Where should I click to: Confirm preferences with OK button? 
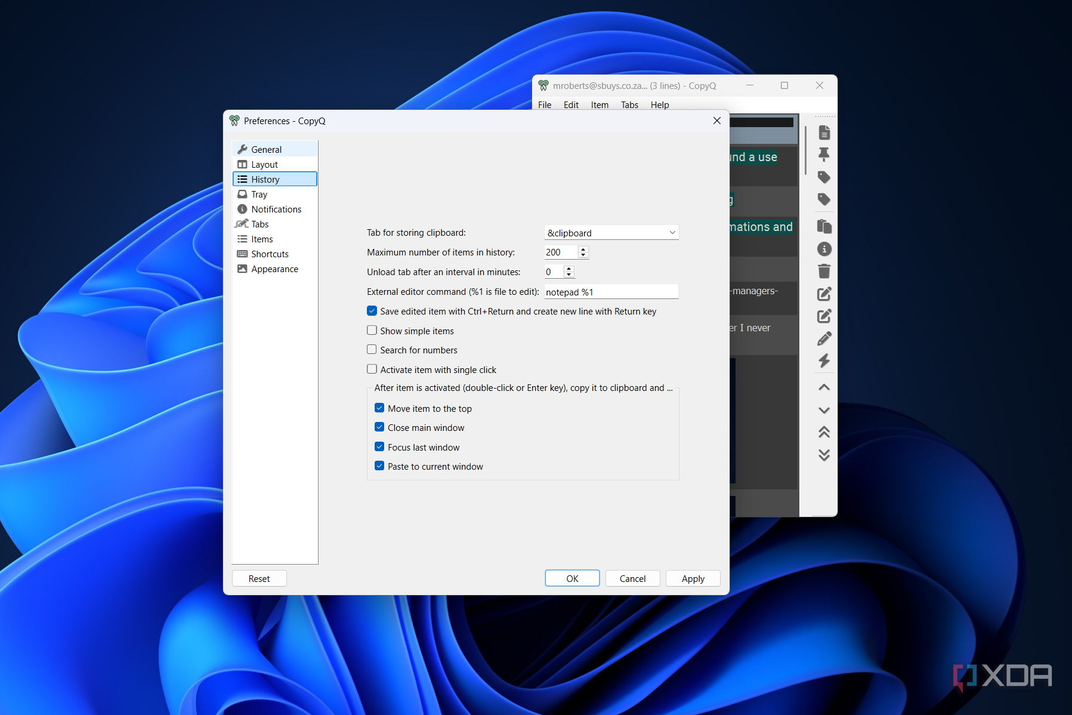point(572,578)
